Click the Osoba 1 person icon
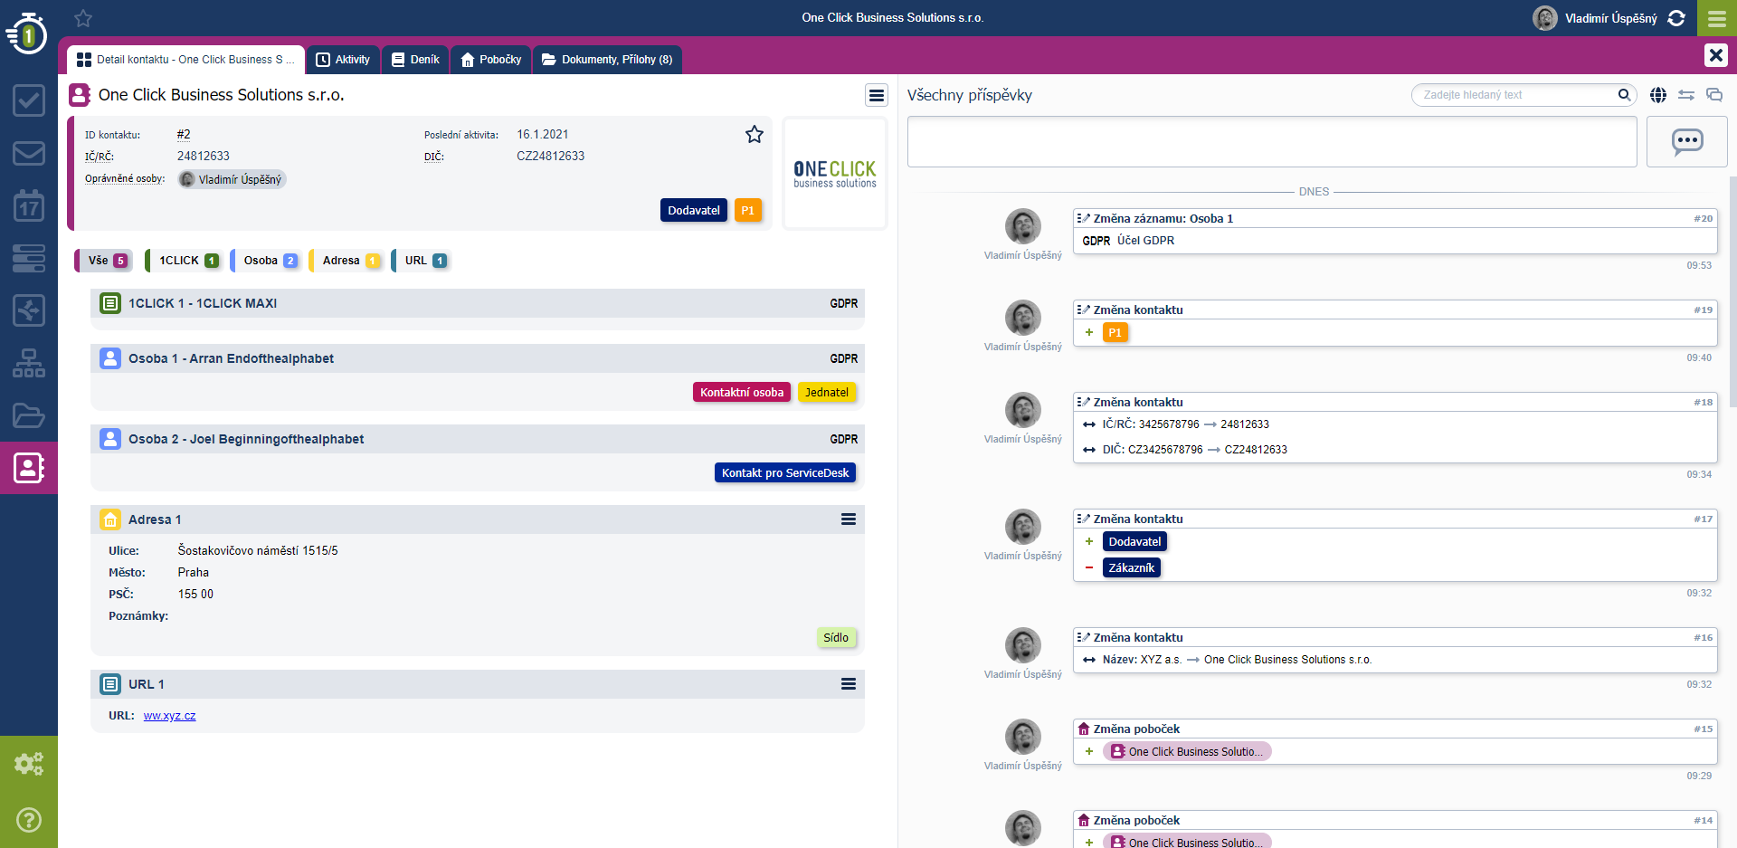 pyautogui.click(x=110, y=358)
